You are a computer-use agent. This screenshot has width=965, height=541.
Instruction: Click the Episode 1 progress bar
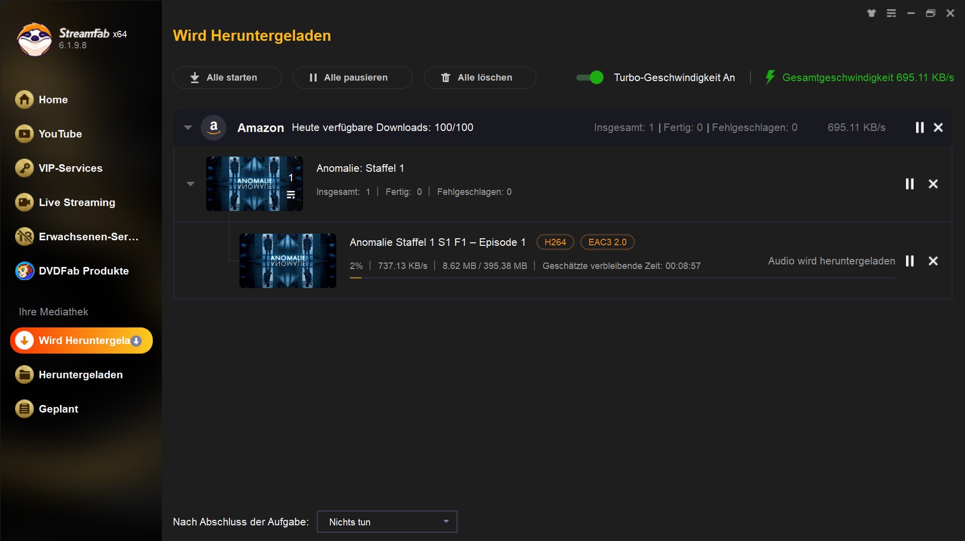tap(622, 278)
